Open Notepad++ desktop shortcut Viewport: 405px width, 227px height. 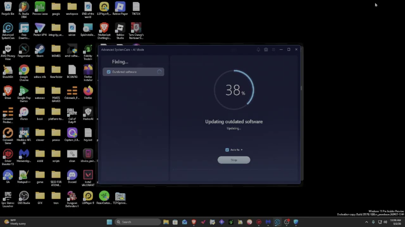(24, 177)
